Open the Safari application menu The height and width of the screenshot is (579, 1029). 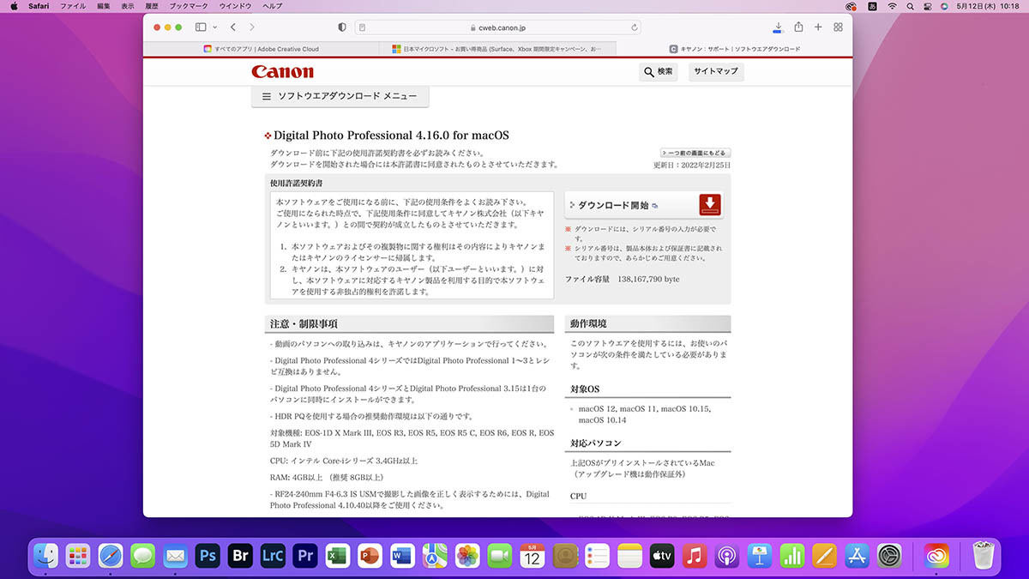coord(39,6)
